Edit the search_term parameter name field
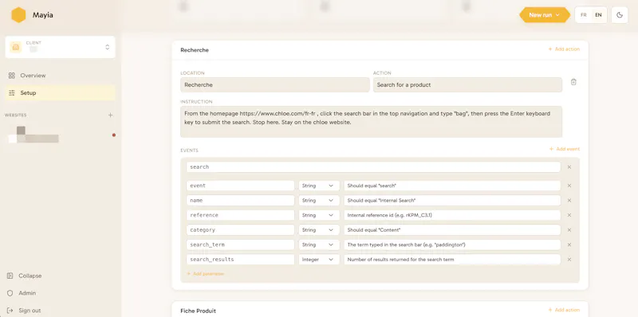638x317 pixels. tap(241, 245)
